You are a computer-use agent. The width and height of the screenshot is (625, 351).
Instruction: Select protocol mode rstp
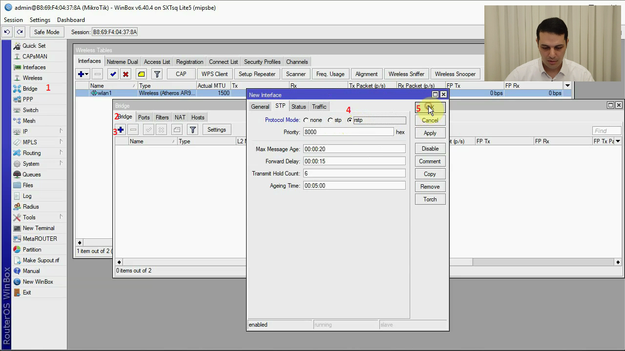[350, 120]
